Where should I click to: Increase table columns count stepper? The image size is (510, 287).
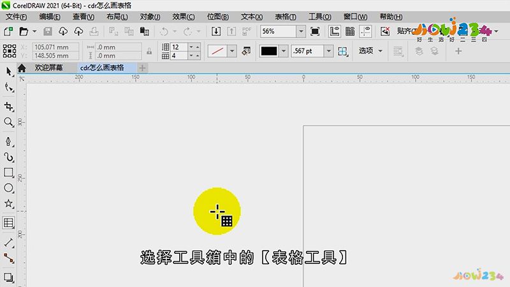[x=198, y=55]
